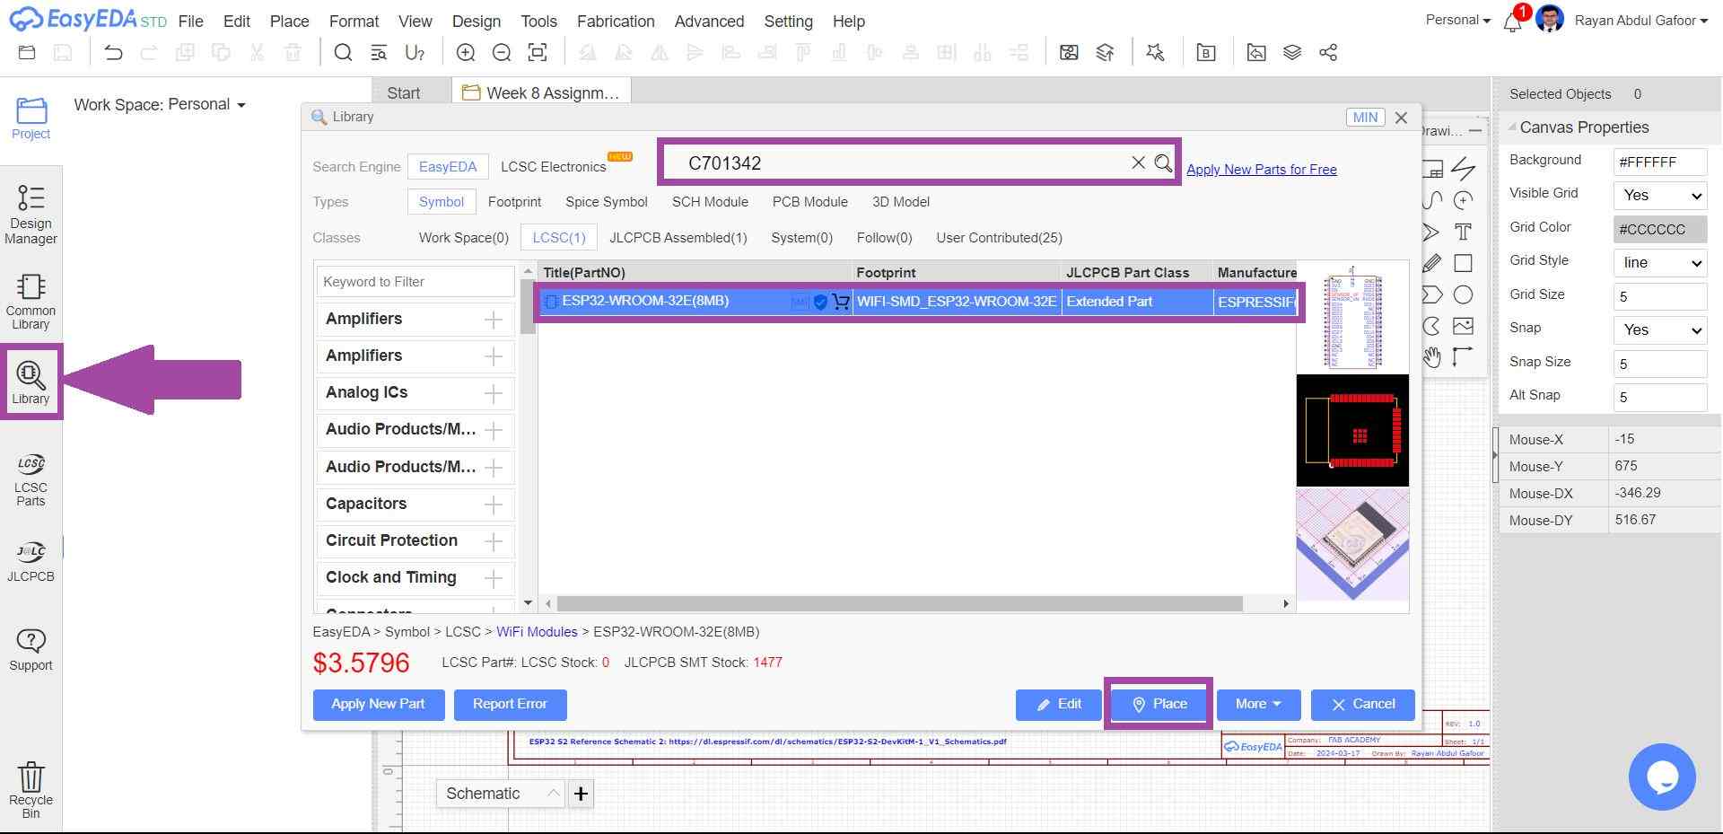This screenshot has width=1723, height=834.
Task: Open the More dropdown button
Action: pyautogui.click(x=1257, y=704)
